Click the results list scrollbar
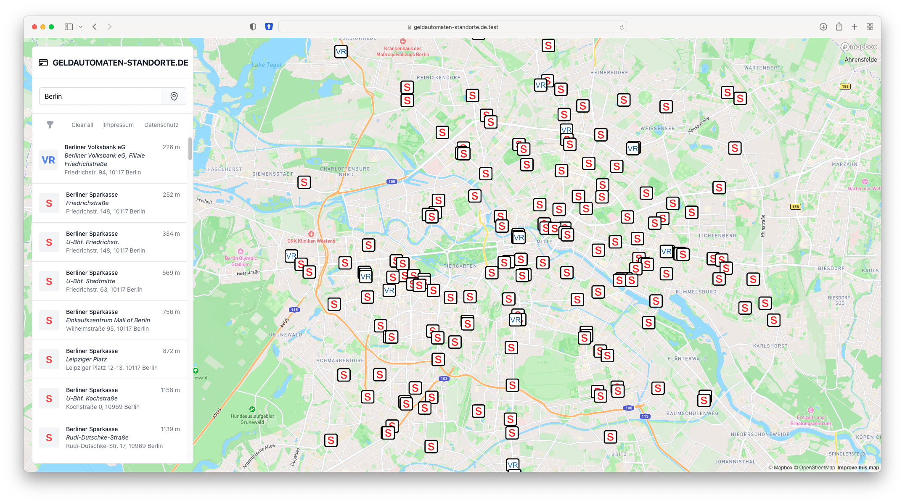The height and width of the screenshot is (503, 905). pos(190,149)
